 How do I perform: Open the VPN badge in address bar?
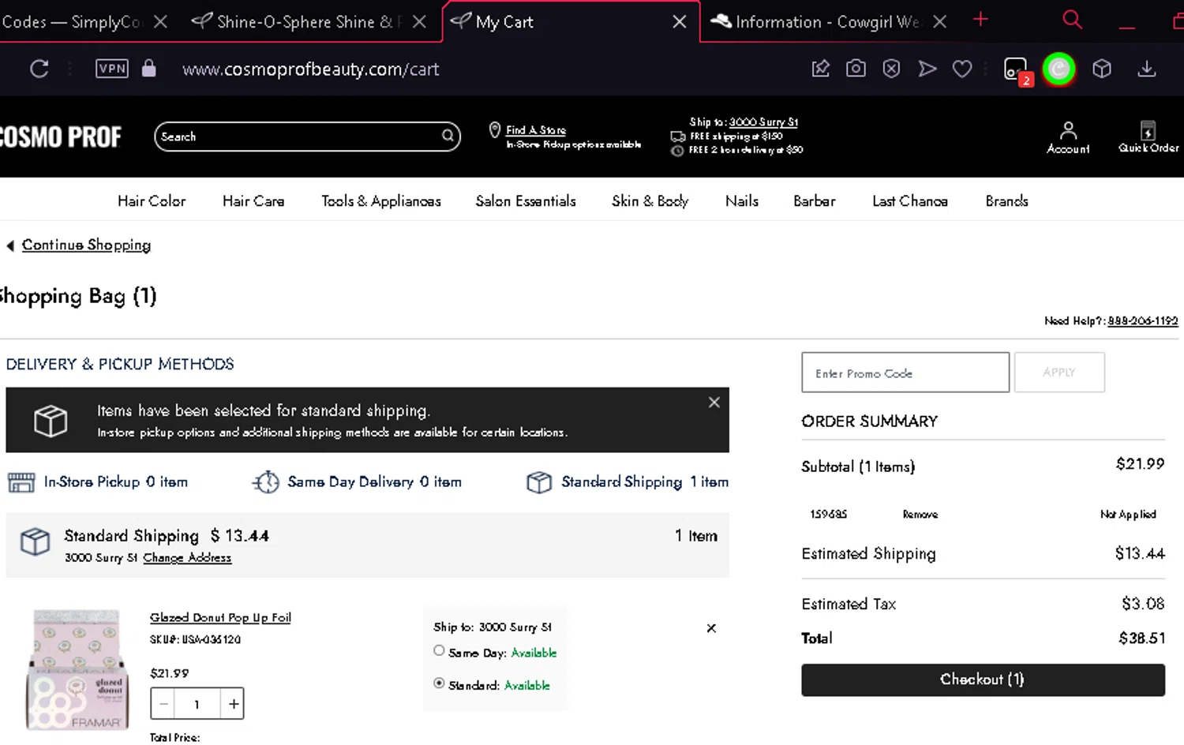[111, 69]
